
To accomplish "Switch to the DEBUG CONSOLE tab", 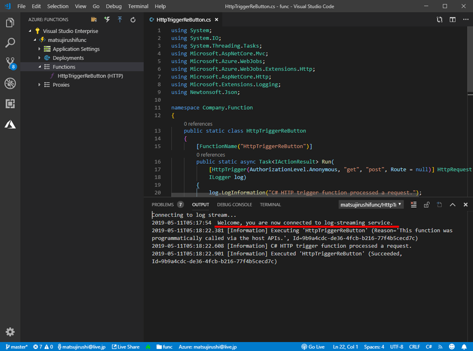I will (235, 205).
